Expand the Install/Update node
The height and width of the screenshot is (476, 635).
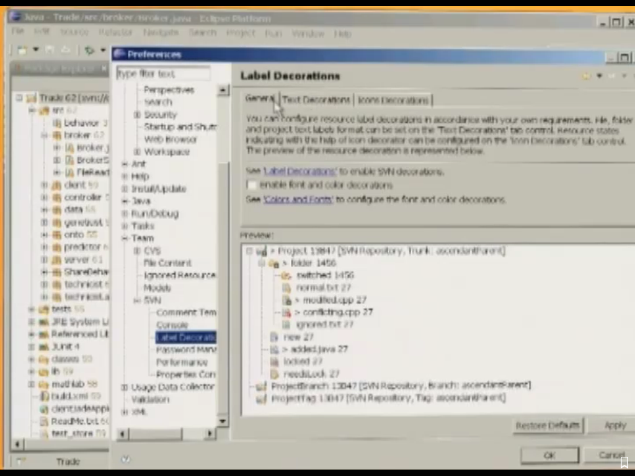coord(125,189)
